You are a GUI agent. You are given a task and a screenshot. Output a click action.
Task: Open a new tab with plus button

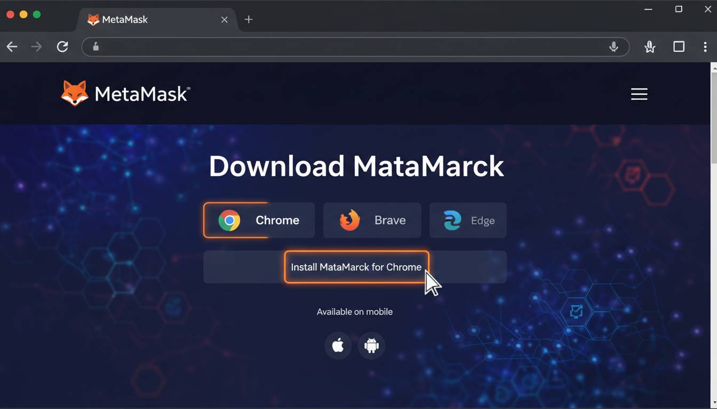249,20
